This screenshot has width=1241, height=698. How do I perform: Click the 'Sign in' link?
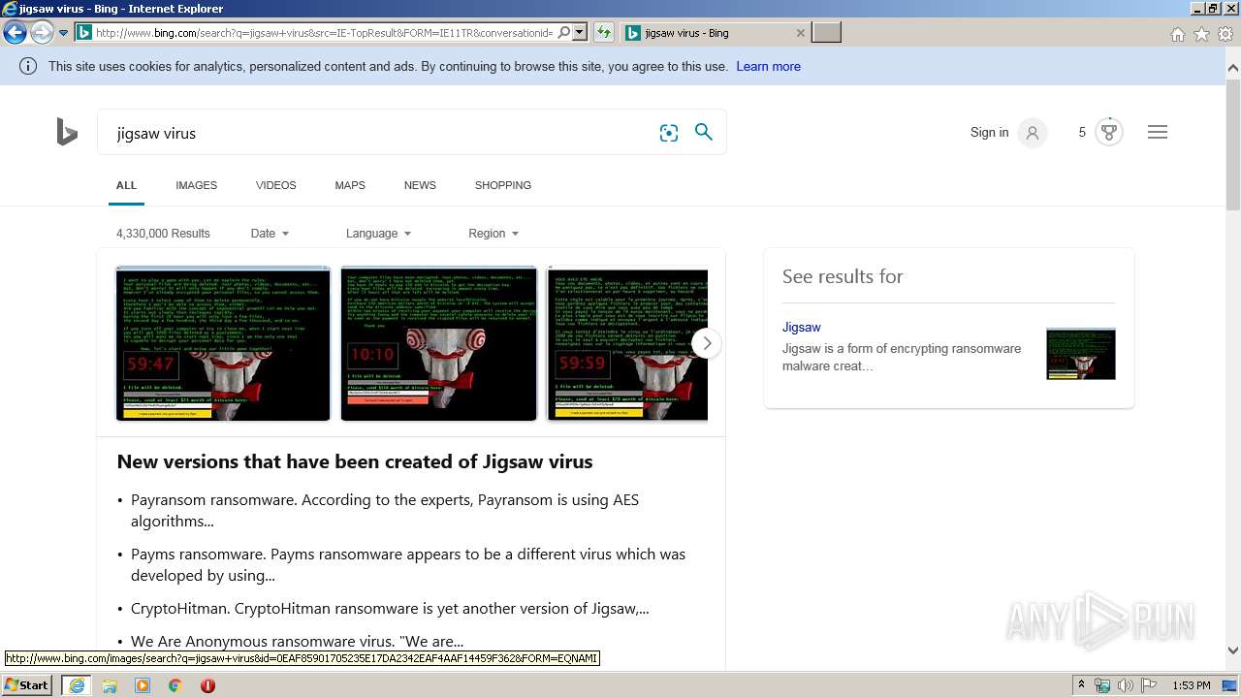[989, 132]
